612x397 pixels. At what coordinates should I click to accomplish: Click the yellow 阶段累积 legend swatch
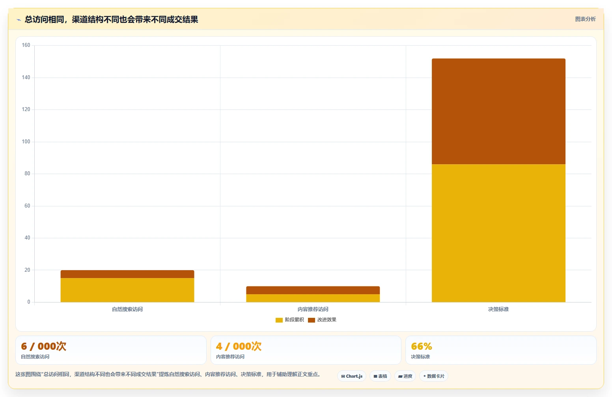coord(279,320)
